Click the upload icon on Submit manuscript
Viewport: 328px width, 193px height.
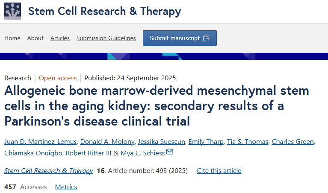point(206,38)
